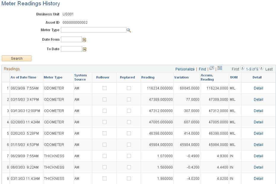The height and width of the screenshot is (184, 276).
Task: Open the Meter Type lookup magnifying glass
Action: (x=129, y=30)
